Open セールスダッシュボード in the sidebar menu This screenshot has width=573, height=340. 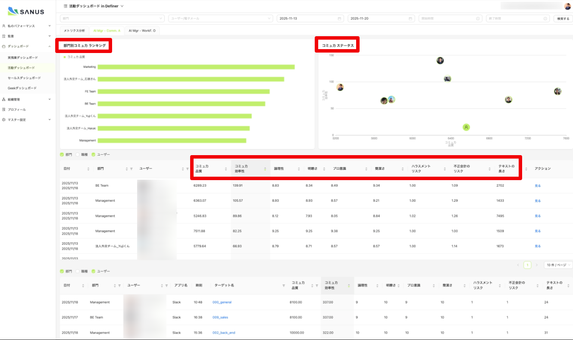[24, 78]
